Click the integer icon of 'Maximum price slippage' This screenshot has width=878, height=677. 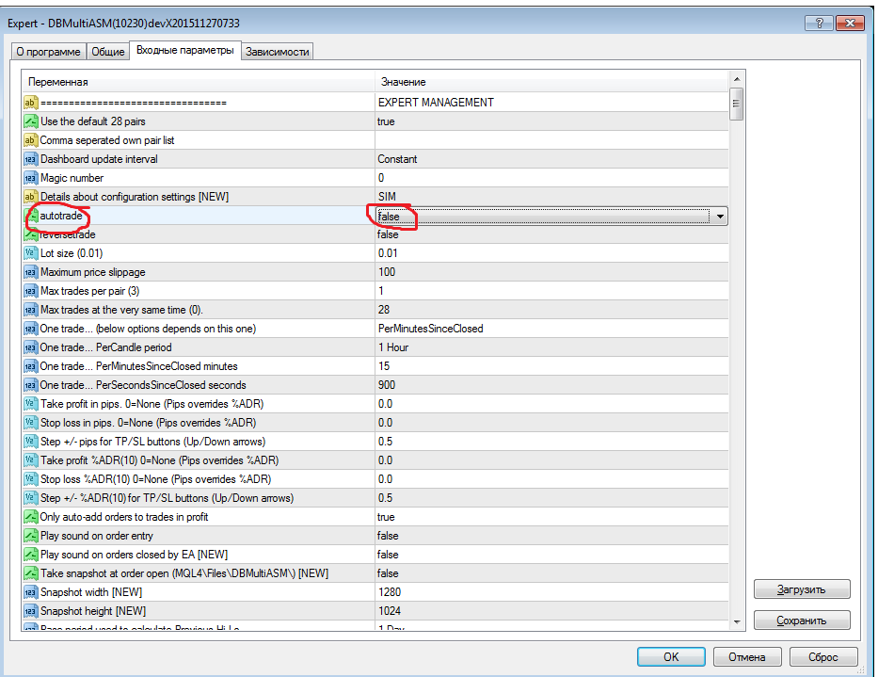pos(30,272)
